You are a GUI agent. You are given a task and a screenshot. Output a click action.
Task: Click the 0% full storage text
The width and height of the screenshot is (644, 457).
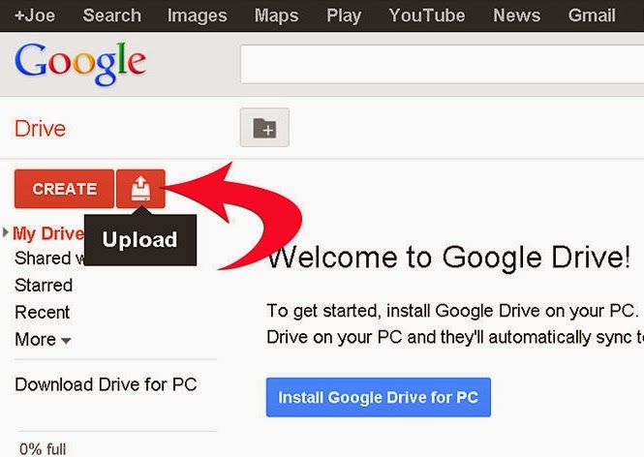tap(43, 449)
